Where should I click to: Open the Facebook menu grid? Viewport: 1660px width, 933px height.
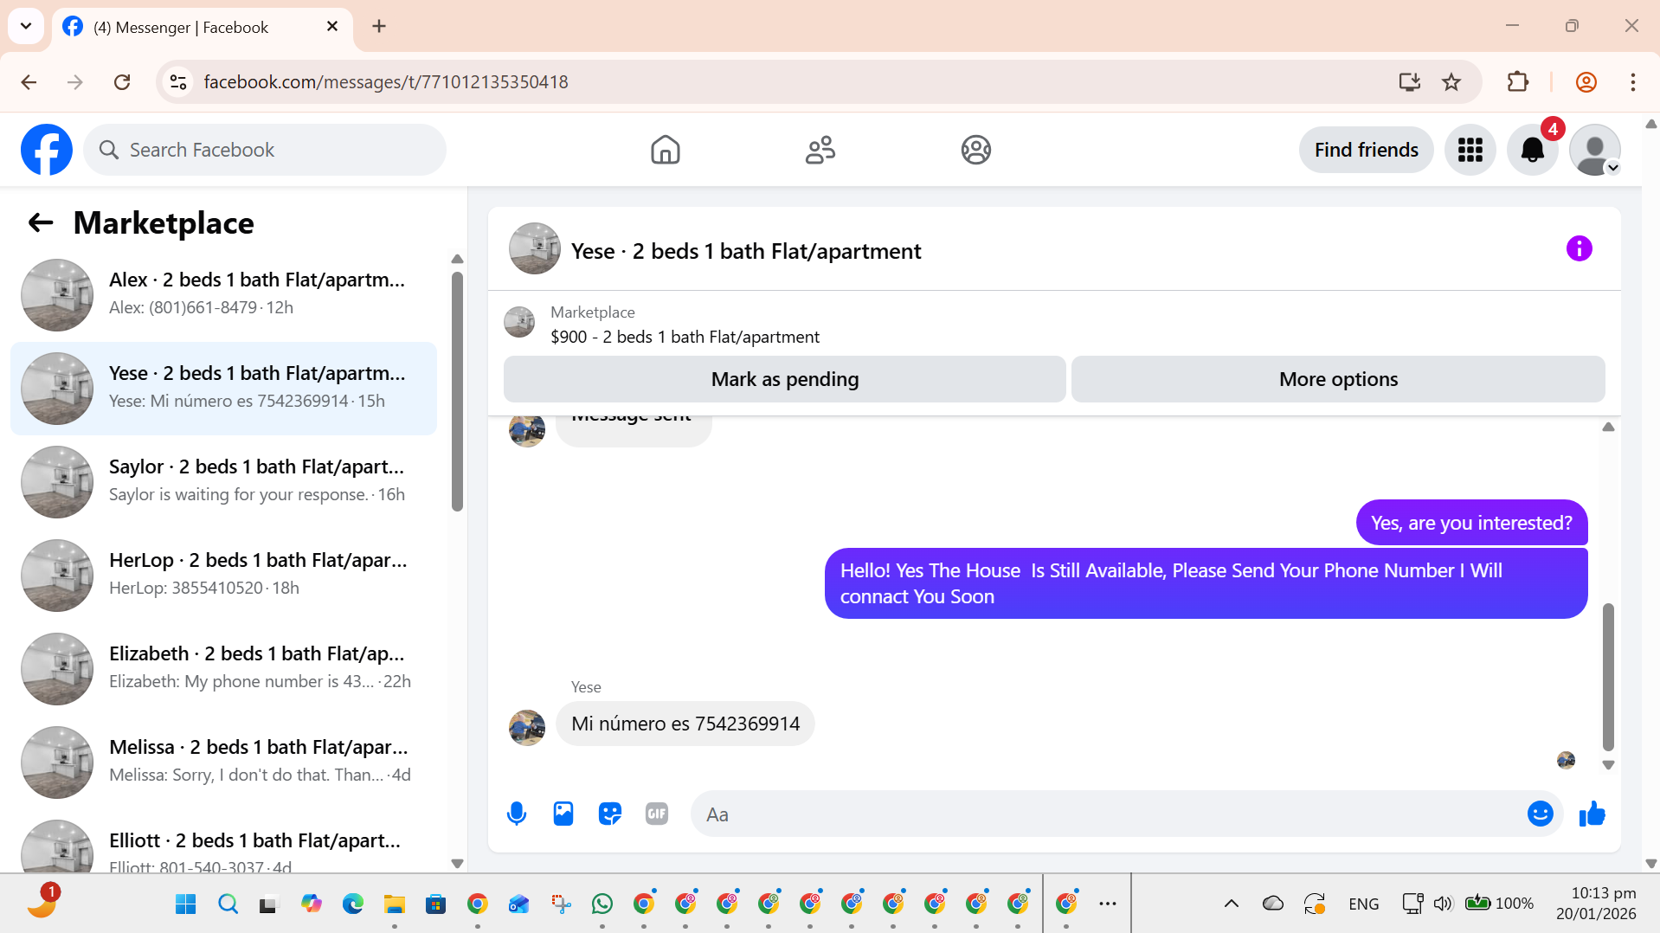(1470, 150)
